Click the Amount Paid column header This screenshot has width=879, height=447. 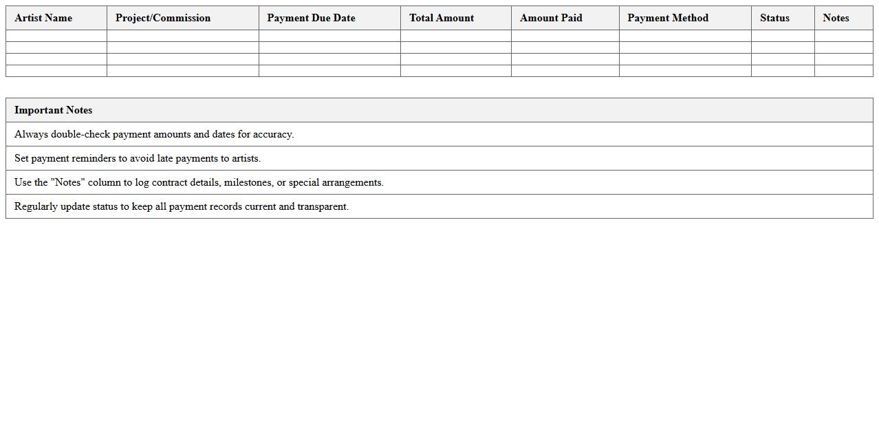[x=551, y=18]
